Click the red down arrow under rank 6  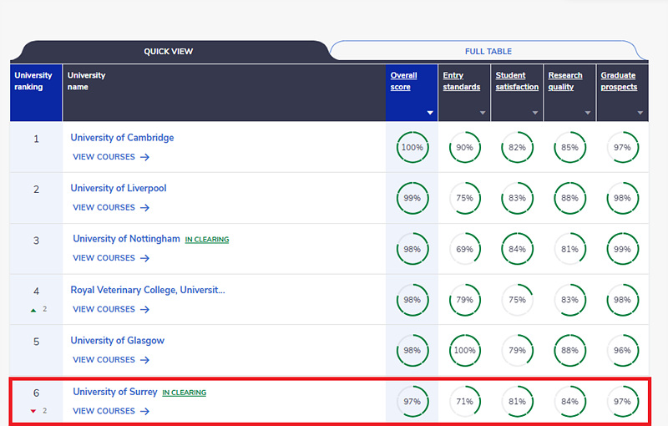tap(33, 411)
